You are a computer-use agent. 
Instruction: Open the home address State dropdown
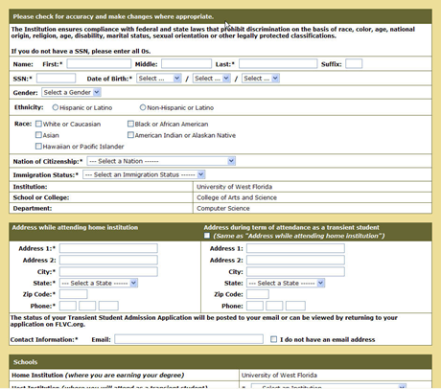click(99, 283)
